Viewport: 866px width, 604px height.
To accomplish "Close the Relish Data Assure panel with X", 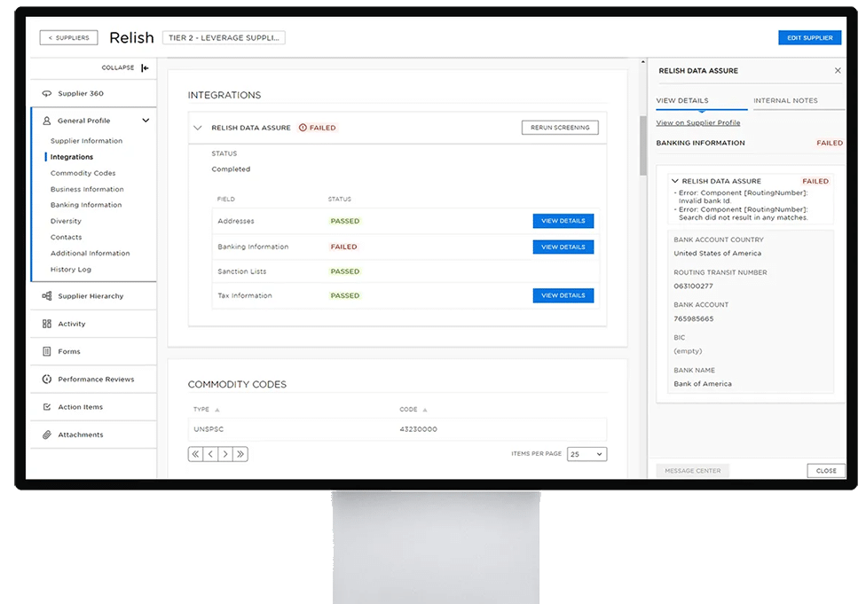I will point(838,71).
